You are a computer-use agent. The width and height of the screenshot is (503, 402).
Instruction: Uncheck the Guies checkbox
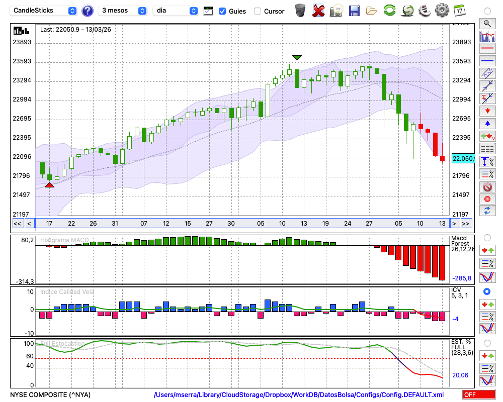pos(222,11)
